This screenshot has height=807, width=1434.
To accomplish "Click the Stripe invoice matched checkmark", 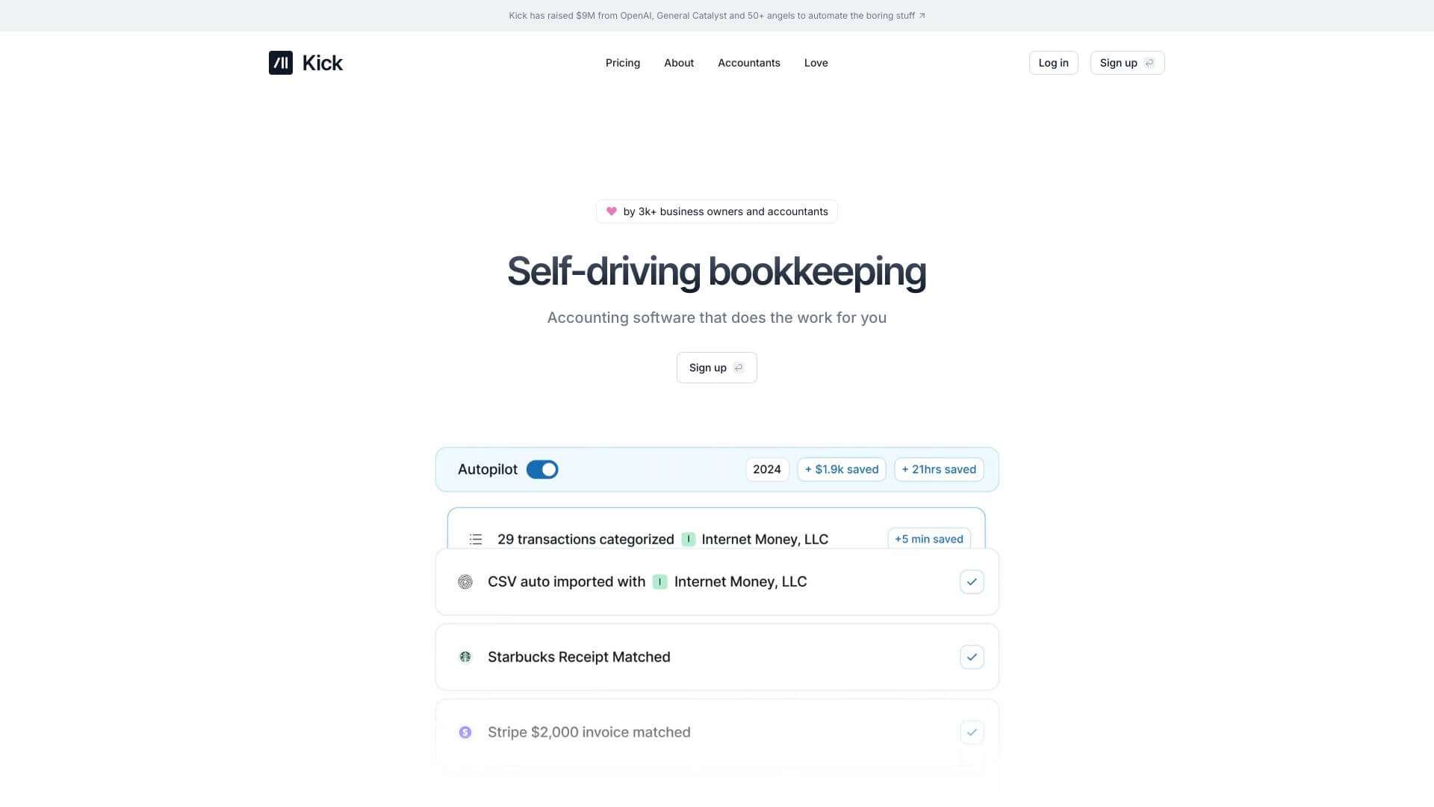I will coord(972,732).
